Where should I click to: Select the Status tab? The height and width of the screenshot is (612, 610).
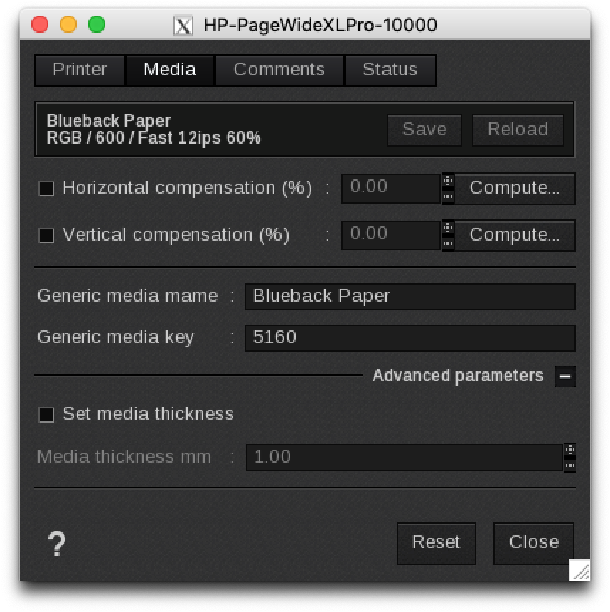(390, 70)
